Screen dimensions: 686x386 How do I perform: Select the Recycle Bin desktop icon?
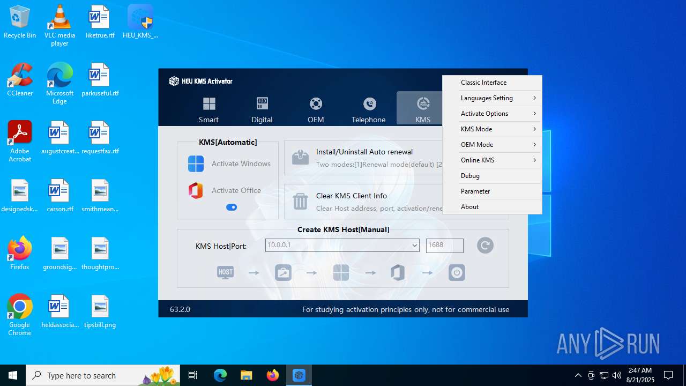20,23
